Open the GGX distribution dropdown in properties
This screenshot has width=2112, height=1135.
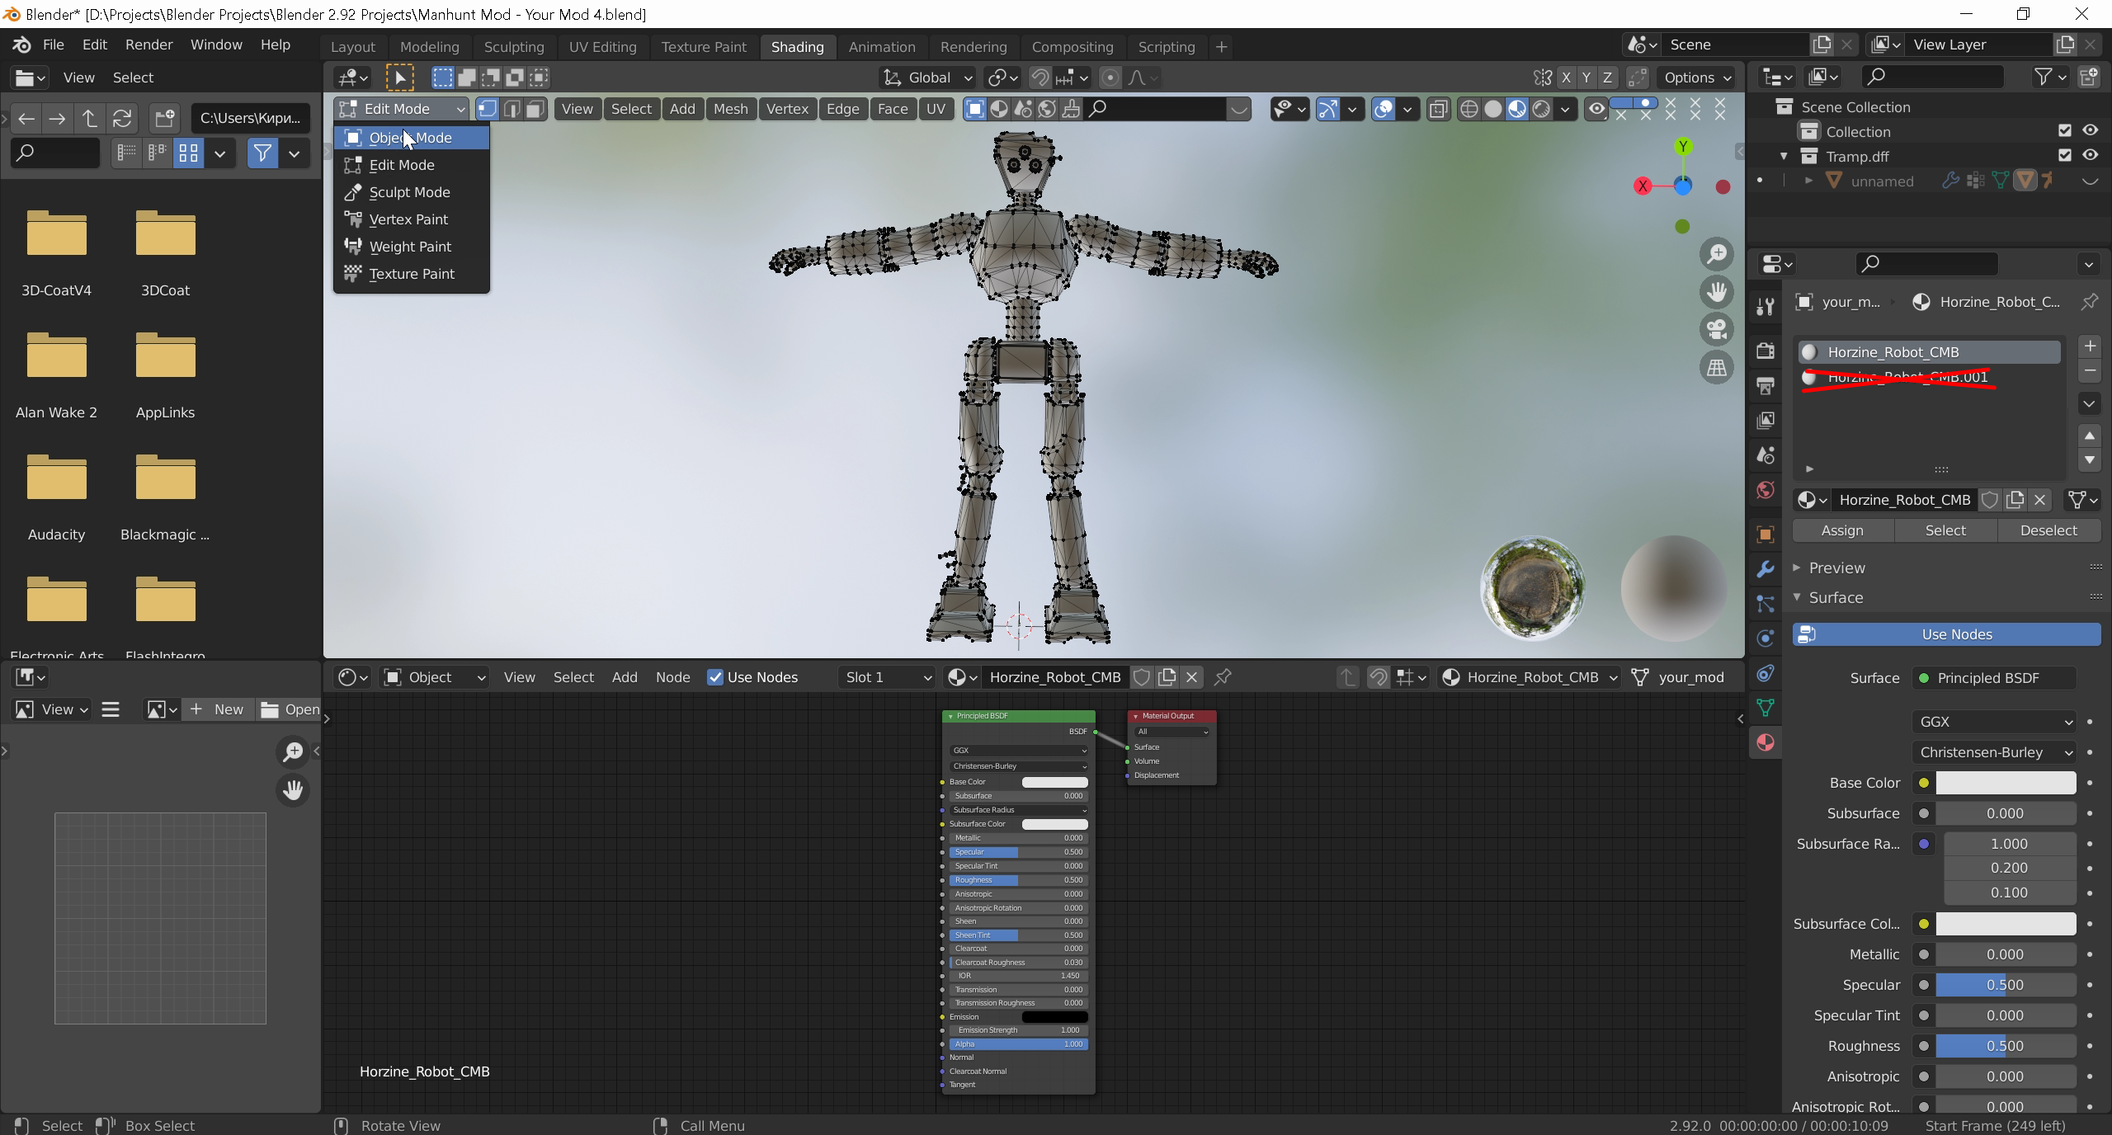coord(1992,722)
